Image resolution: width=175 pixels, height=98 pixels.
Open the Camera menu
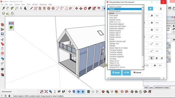tap(17, 4)
